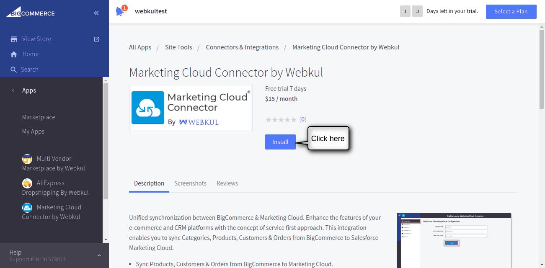Open Connectors & Integrations breadcrumb
Image resolution: width=545 pixels, height=268 pixels.
click(242, 47)
